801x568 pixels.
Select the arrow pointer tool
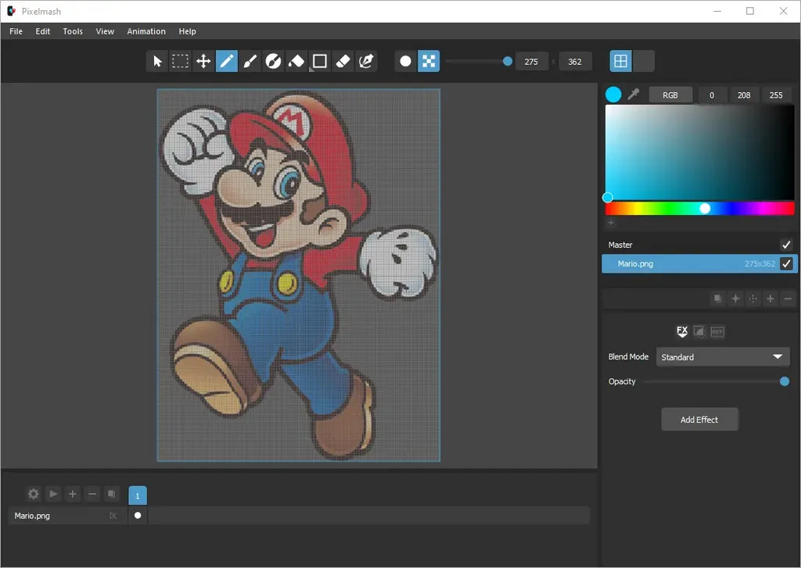pyautogui.click(x=156, y=61)
